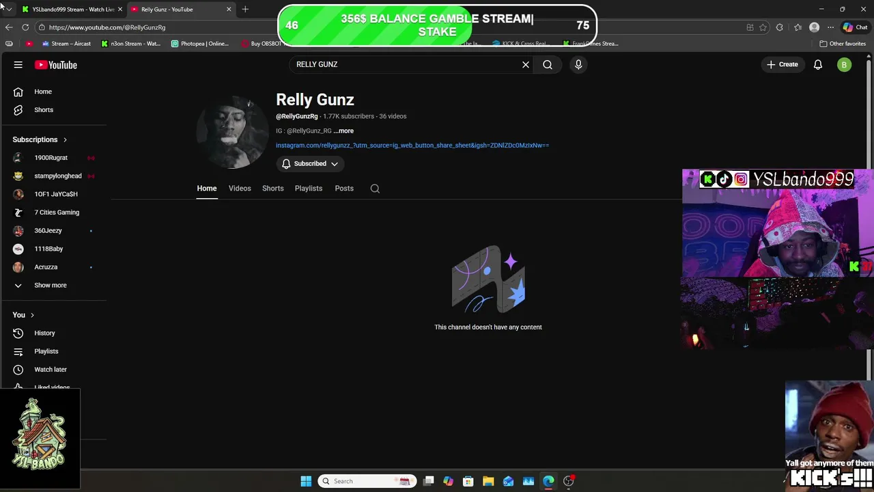Viewport: 874px width, 492px height.
Task: Expand the Subscriptions section chevron
Action: 65,140
